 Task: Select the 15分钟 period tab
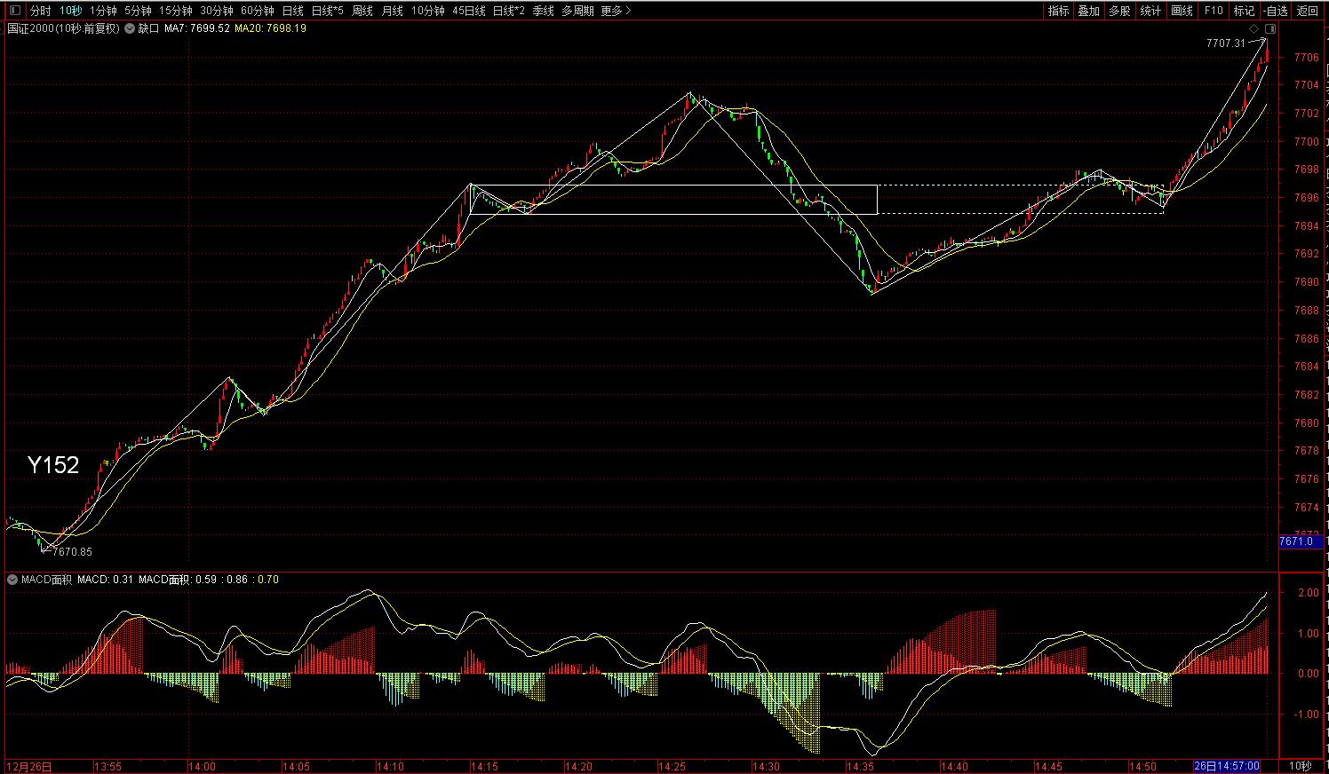[x=176, y=11]
